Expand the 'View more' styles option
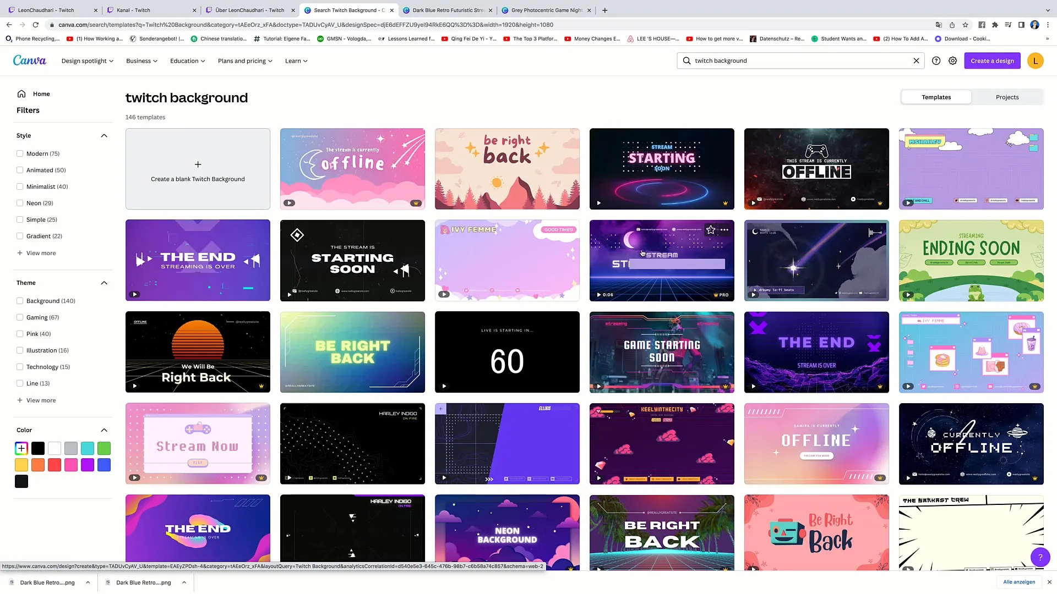This screenshot has height=594, width=1057. [x=41, y=253]
